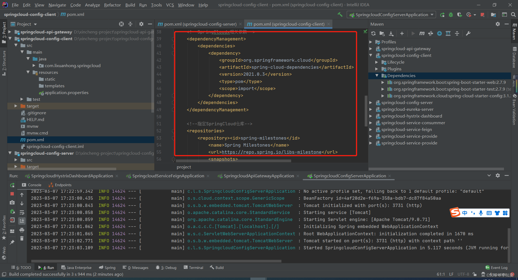Open the Project Structure dialog icon
The width and height of the screenshot is (518, 280).
click(x=493, y=15)
